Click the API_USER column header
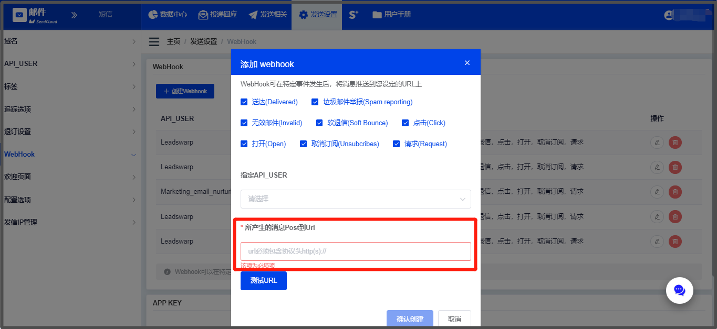 (178, 118)
